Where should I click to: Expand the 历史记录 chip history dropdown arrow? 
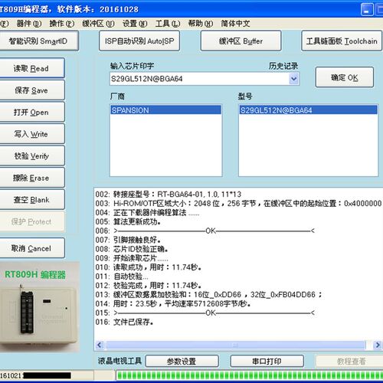[294, 79]
